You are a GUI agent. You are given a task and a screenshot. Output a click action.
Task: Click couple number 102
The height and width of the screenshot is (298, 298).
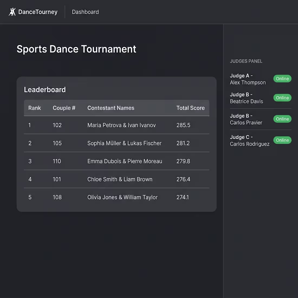(57, 125)
